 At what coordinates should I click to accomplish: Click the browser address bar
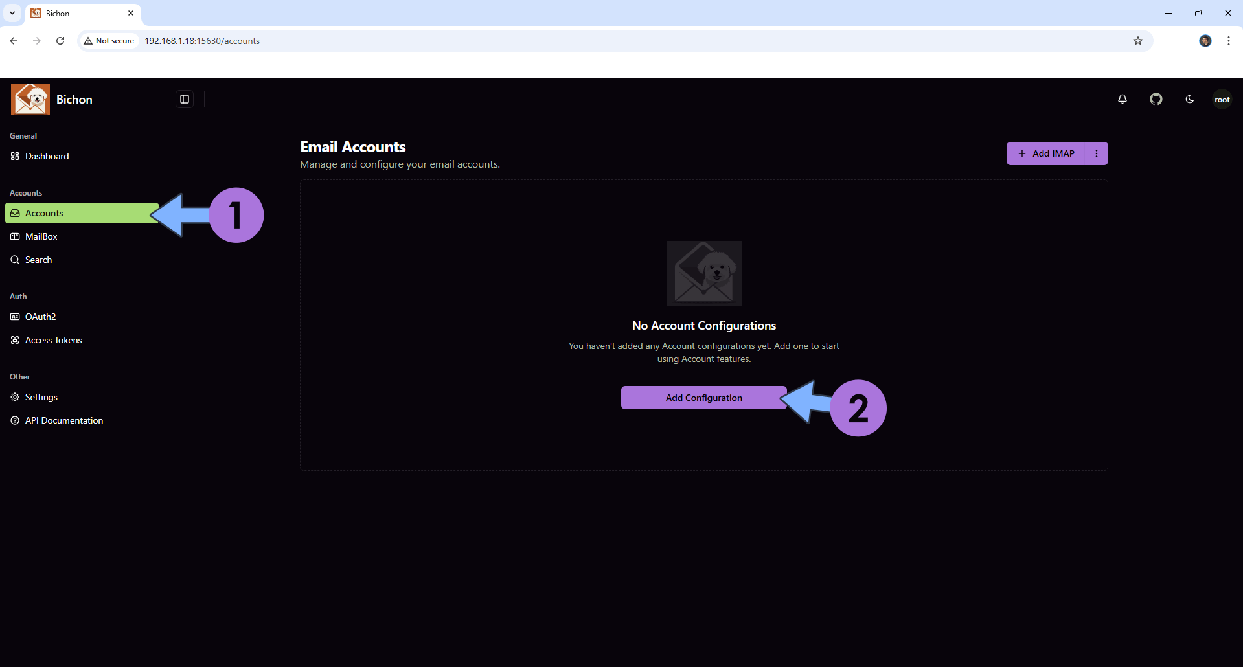click(583, 41)
